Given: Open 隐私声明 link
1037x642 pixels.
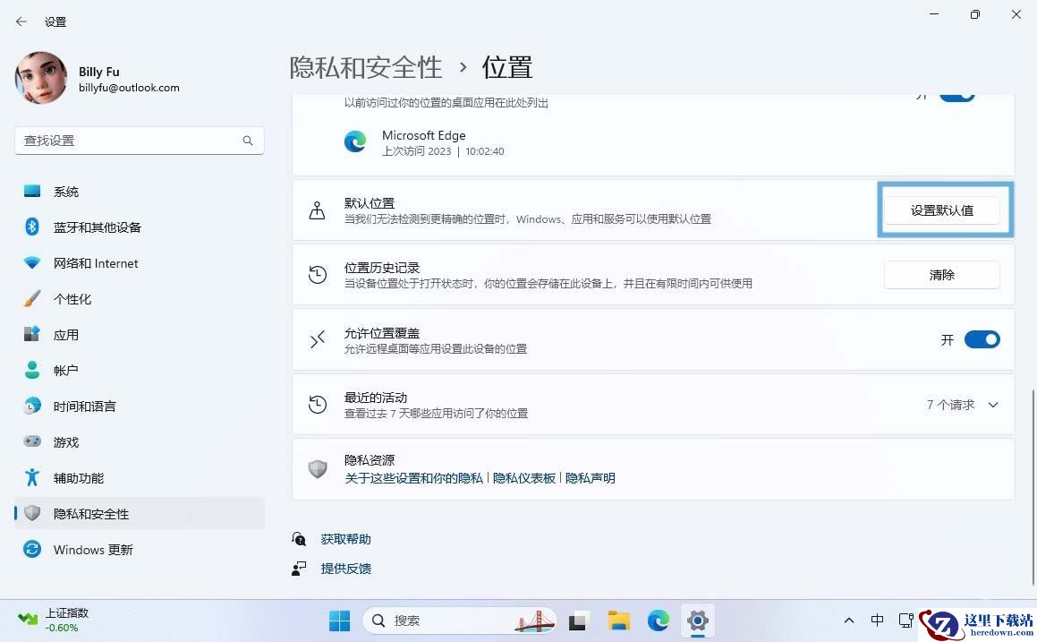Looking at the screenshot, I should [x=590, y=478].
